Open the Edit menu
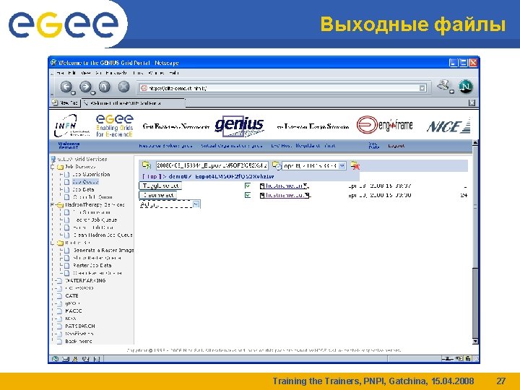Screen dimensions: 520x390 71,73
